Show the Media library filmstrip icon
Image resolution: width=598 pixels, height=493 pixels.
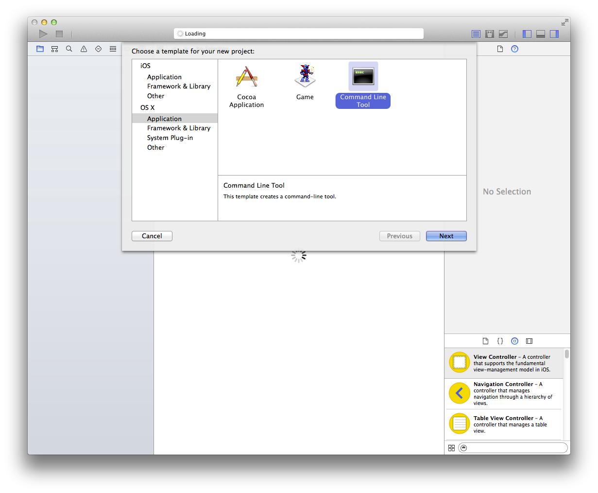coord(530,341)
